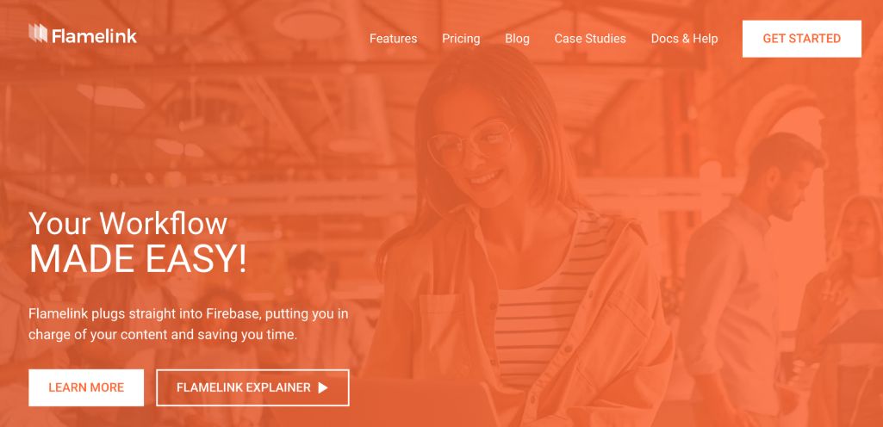Click the "Your Workflow" headline
Screen dimensions: 883x427
[x=127, y=223]
